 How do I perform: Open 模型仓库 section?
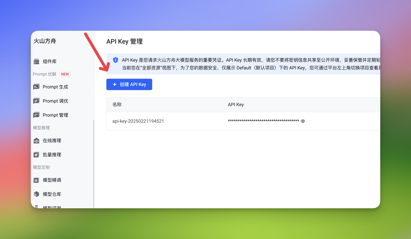coord(52,194)
